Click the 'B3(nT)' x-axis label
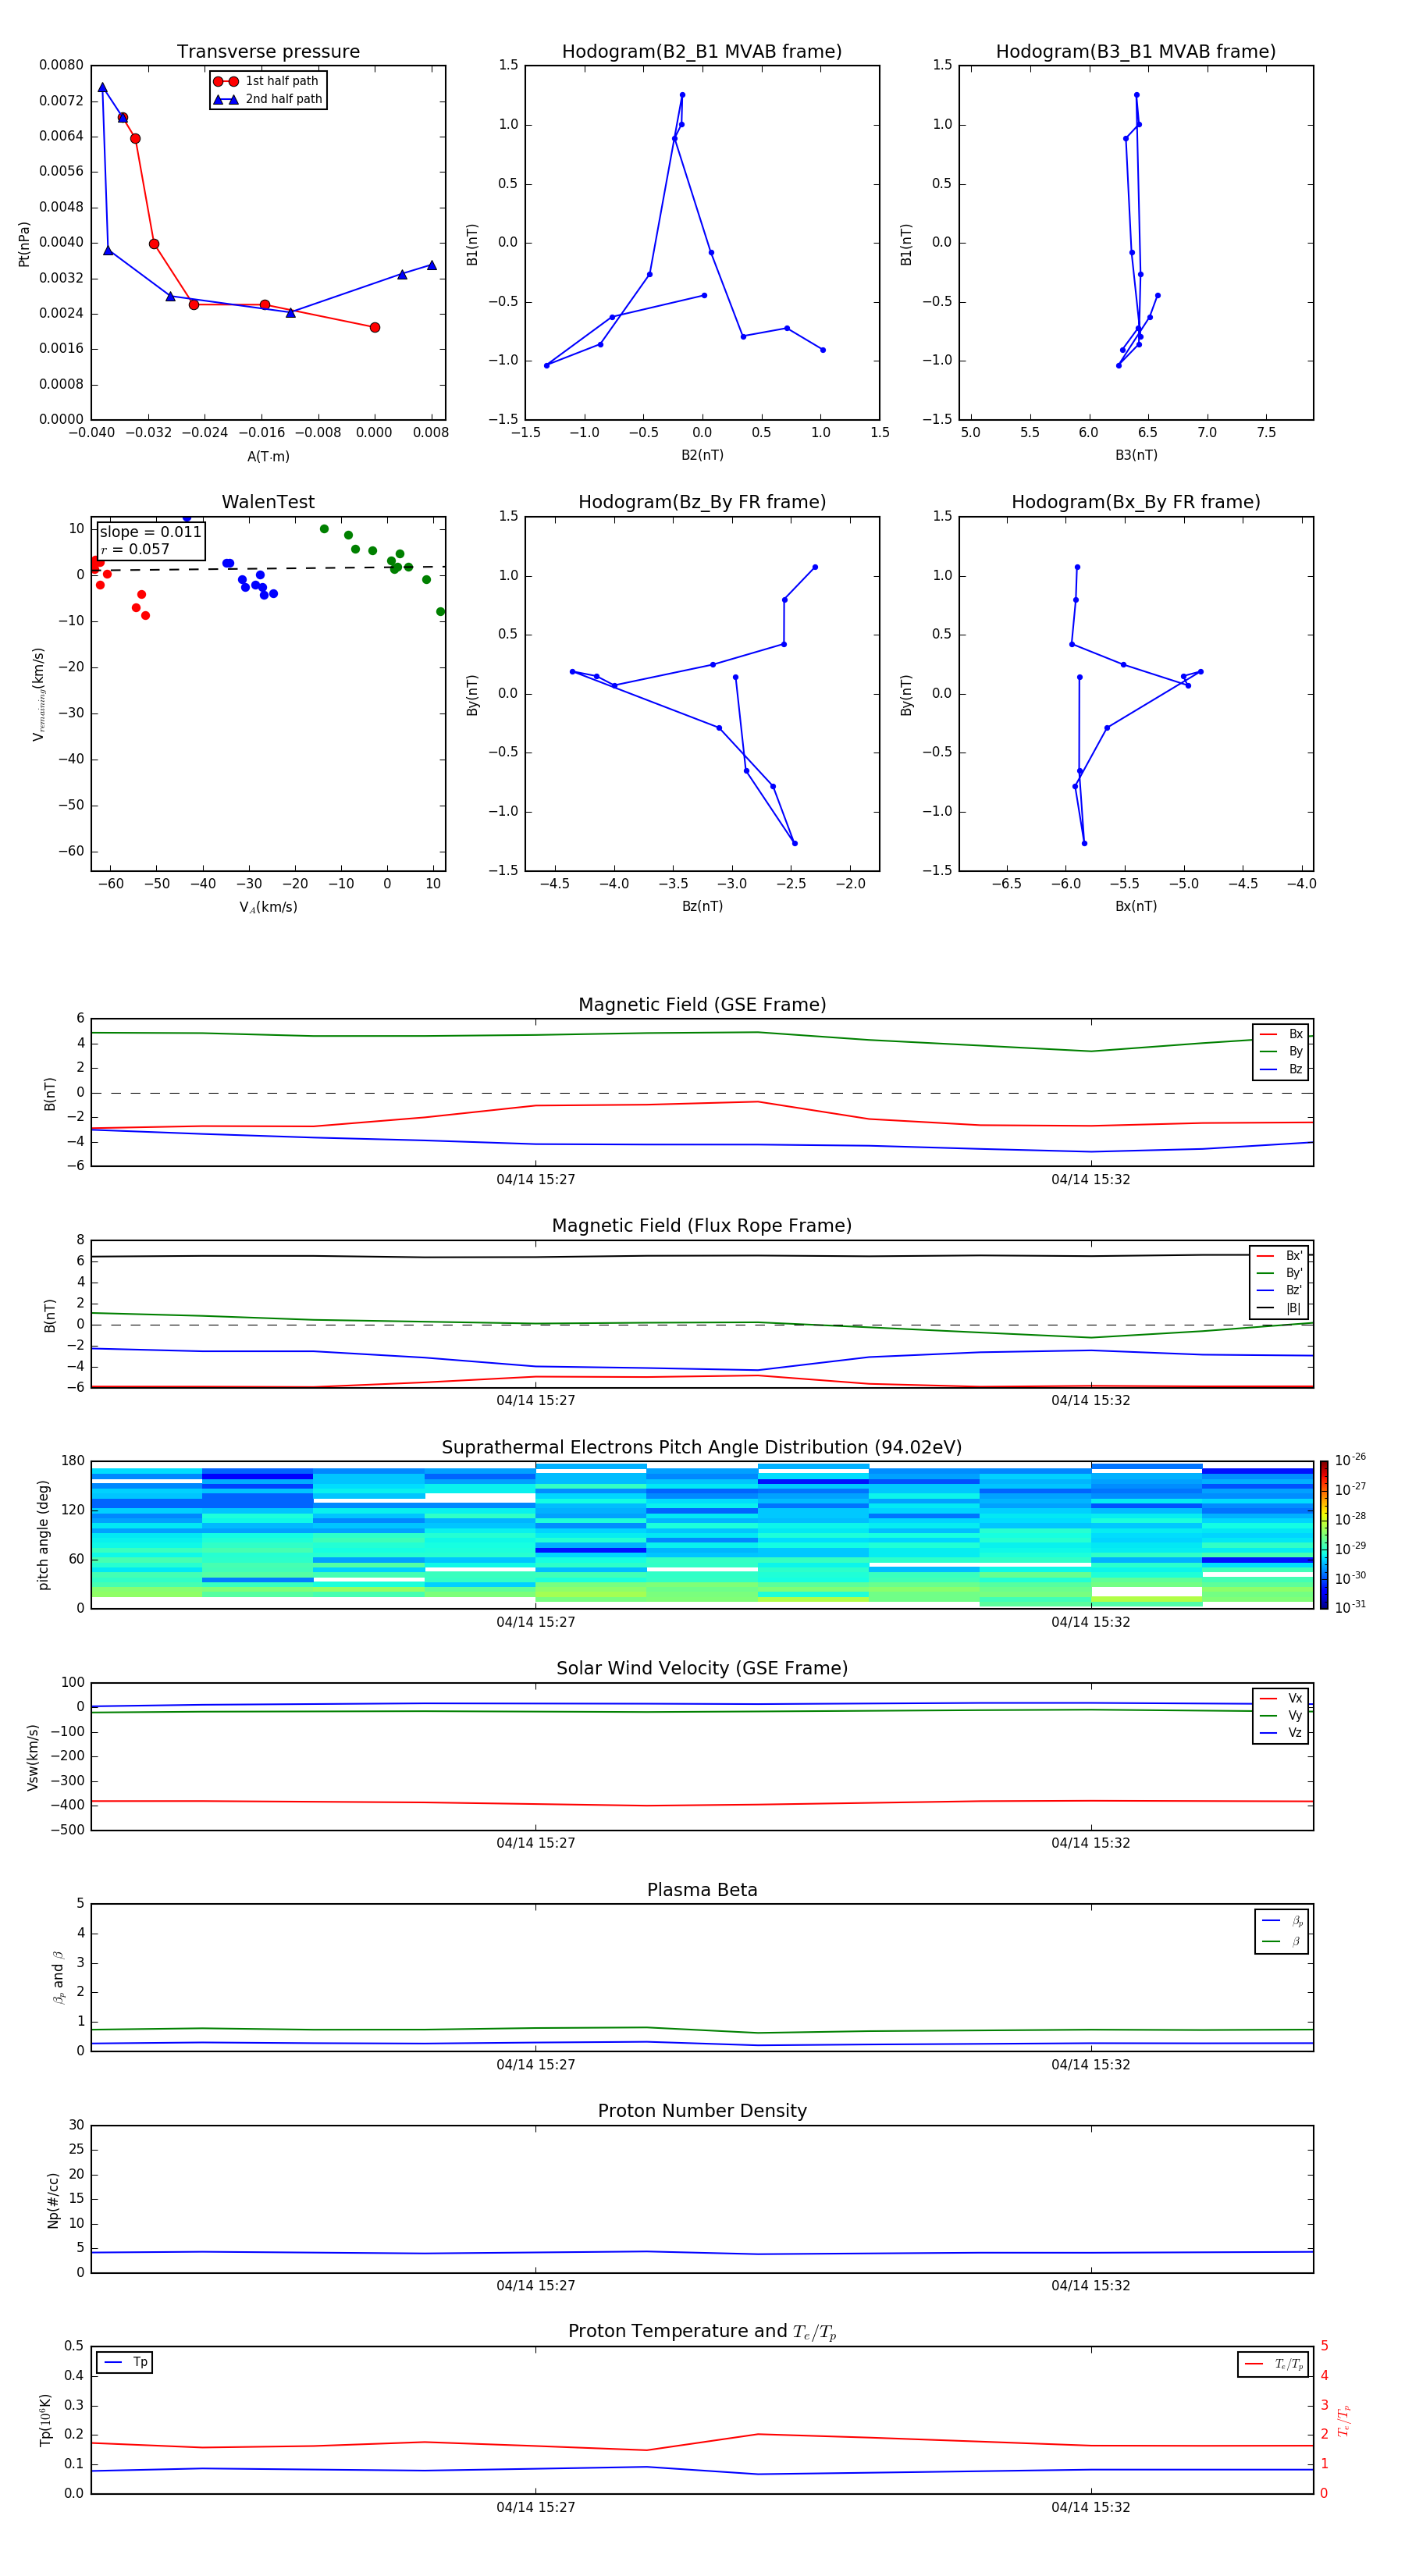 [1136, 455]
